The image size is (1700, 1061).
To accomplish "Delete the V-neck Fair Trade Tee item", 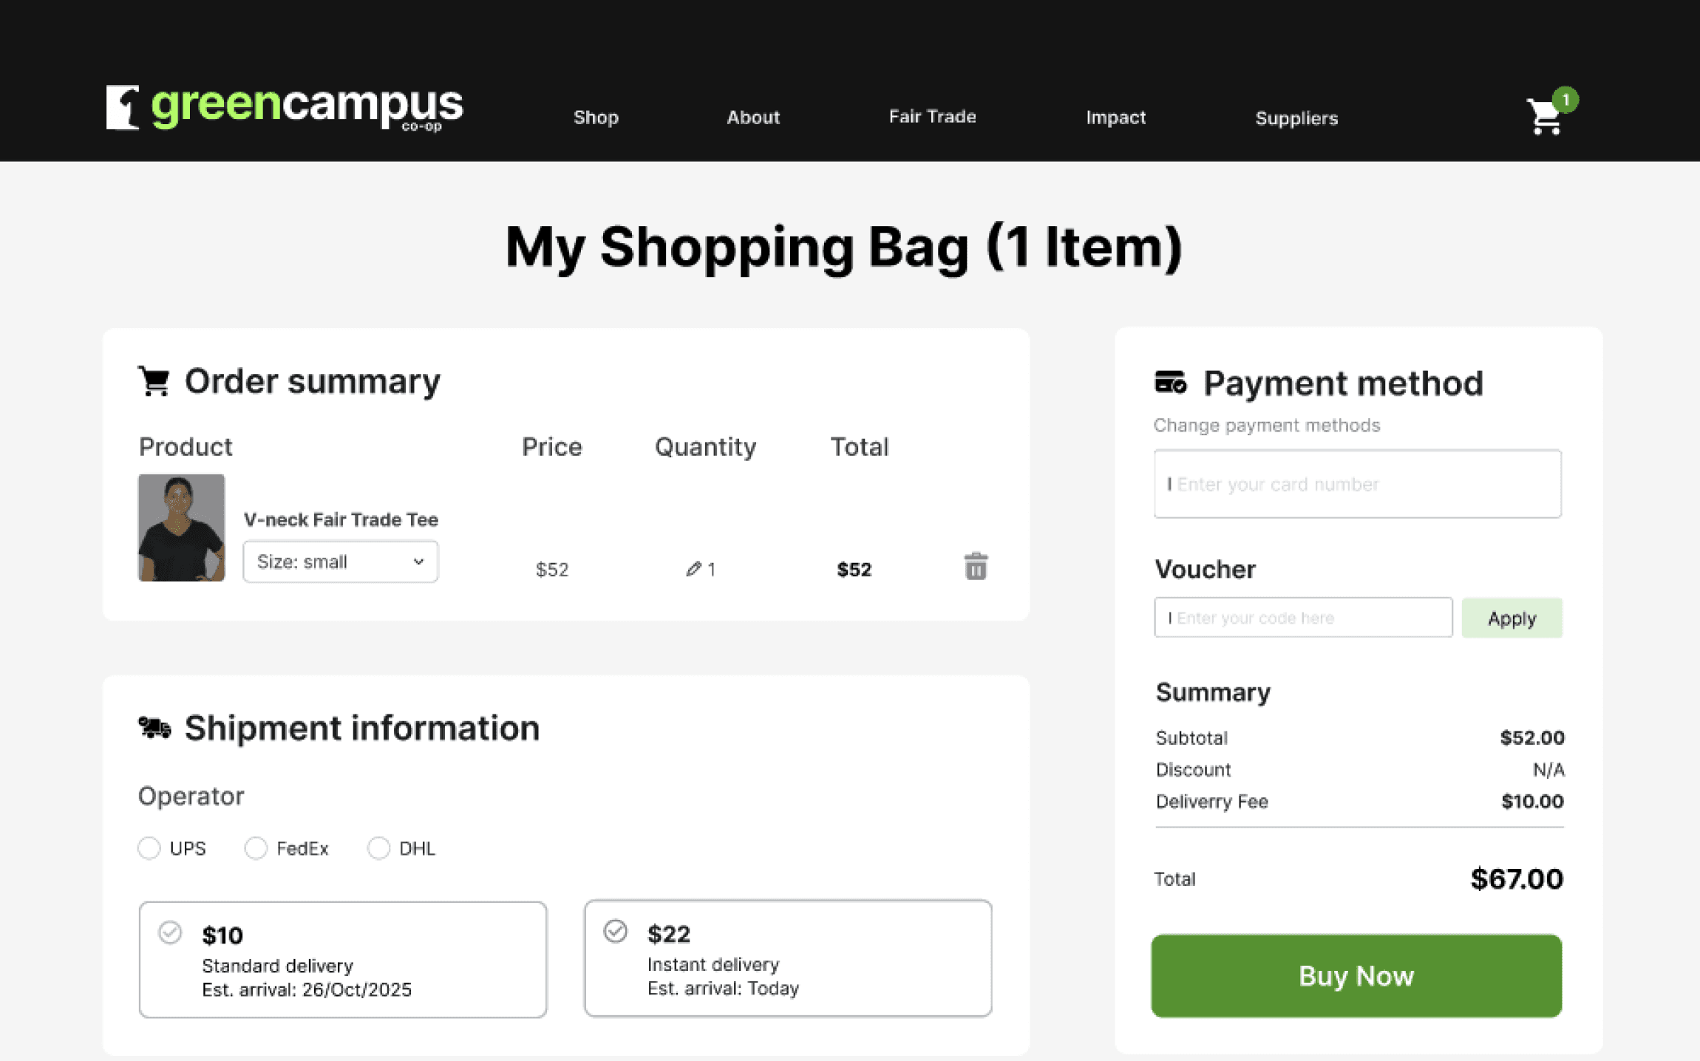I will point(975,567).
